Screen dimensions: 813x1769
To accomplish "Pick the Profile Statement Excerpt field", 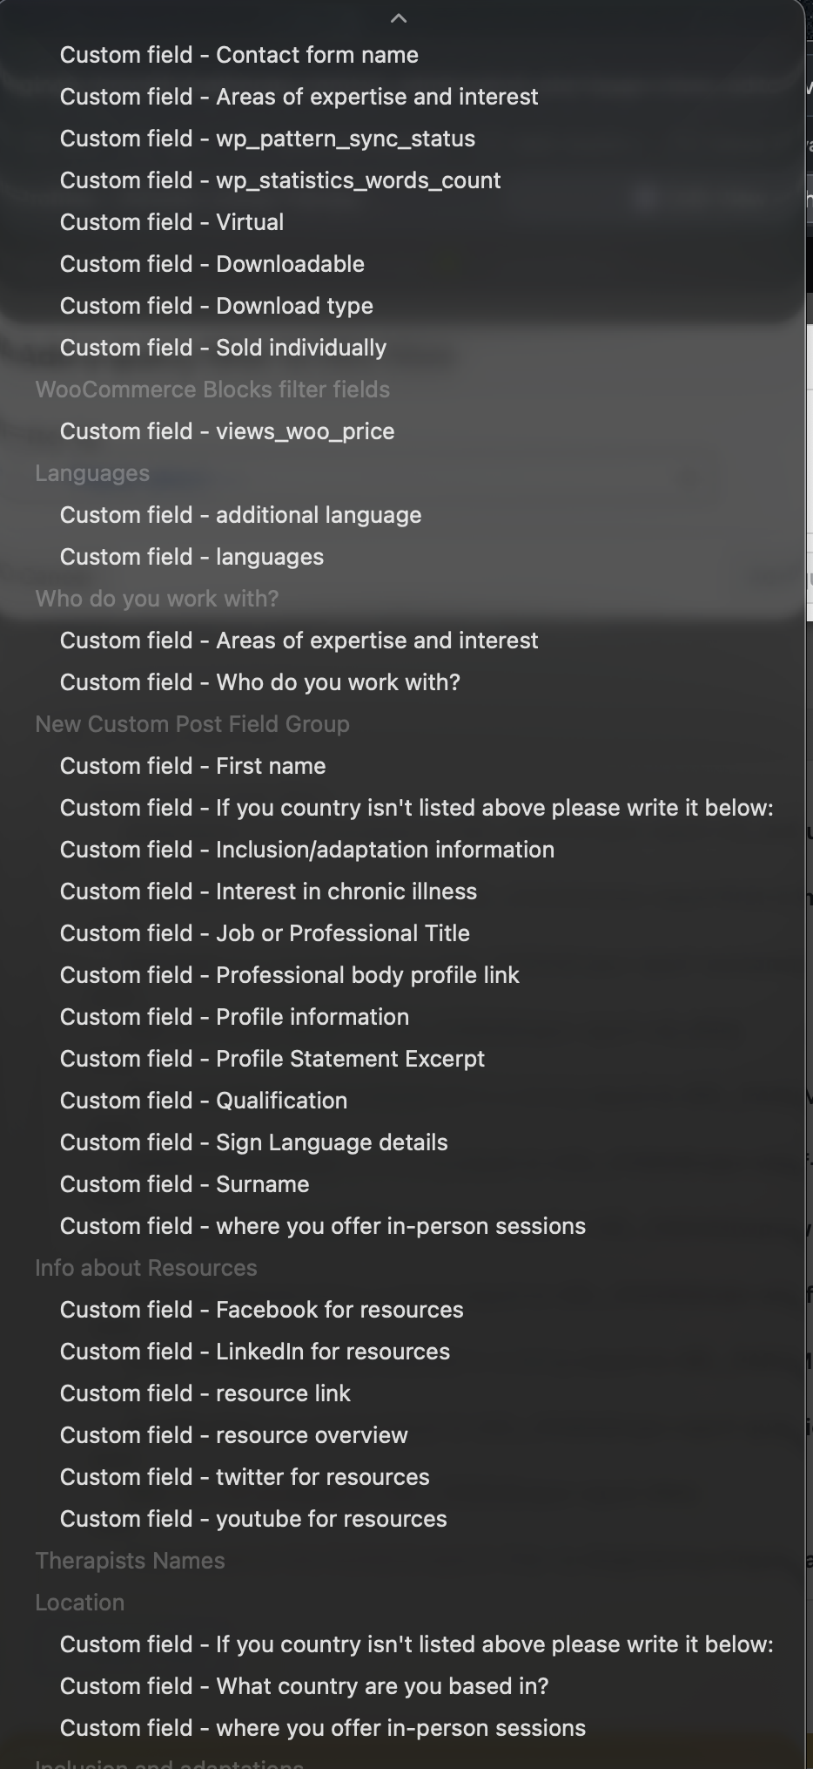I will click(272, 1059).
